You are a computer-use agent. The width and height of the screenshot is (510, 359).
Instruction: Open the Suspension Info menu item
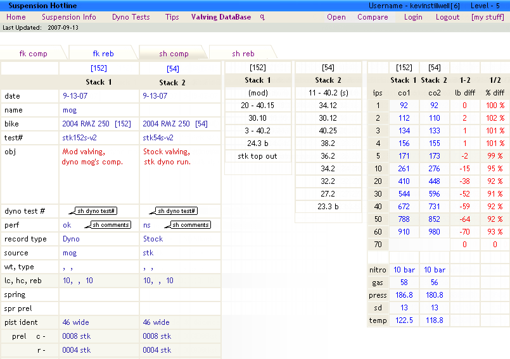pos(69,17)
